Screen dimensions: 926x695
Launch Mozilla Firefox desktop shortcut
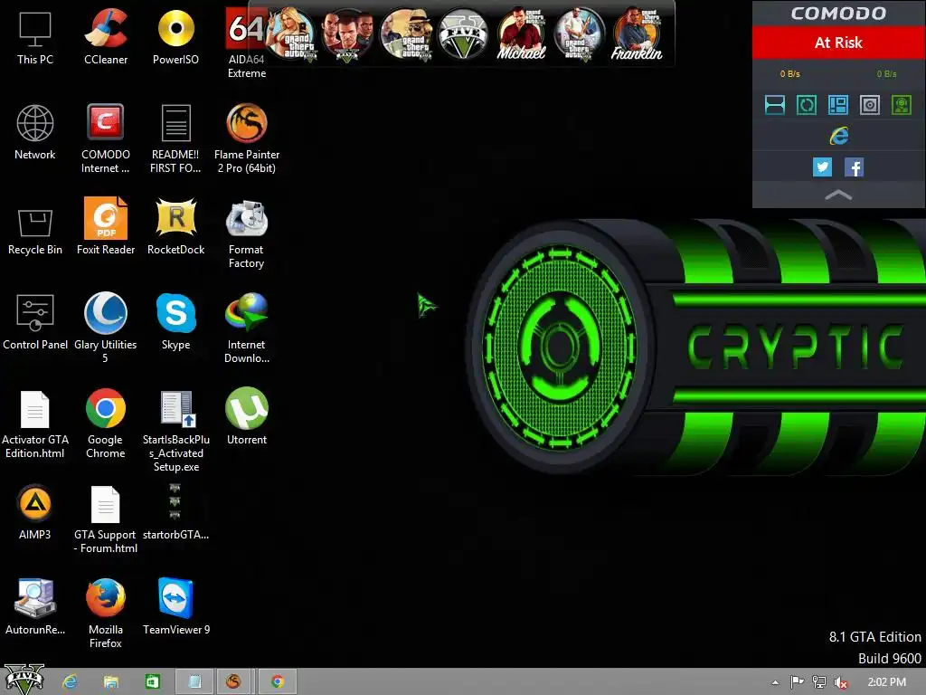click(106, 614)
